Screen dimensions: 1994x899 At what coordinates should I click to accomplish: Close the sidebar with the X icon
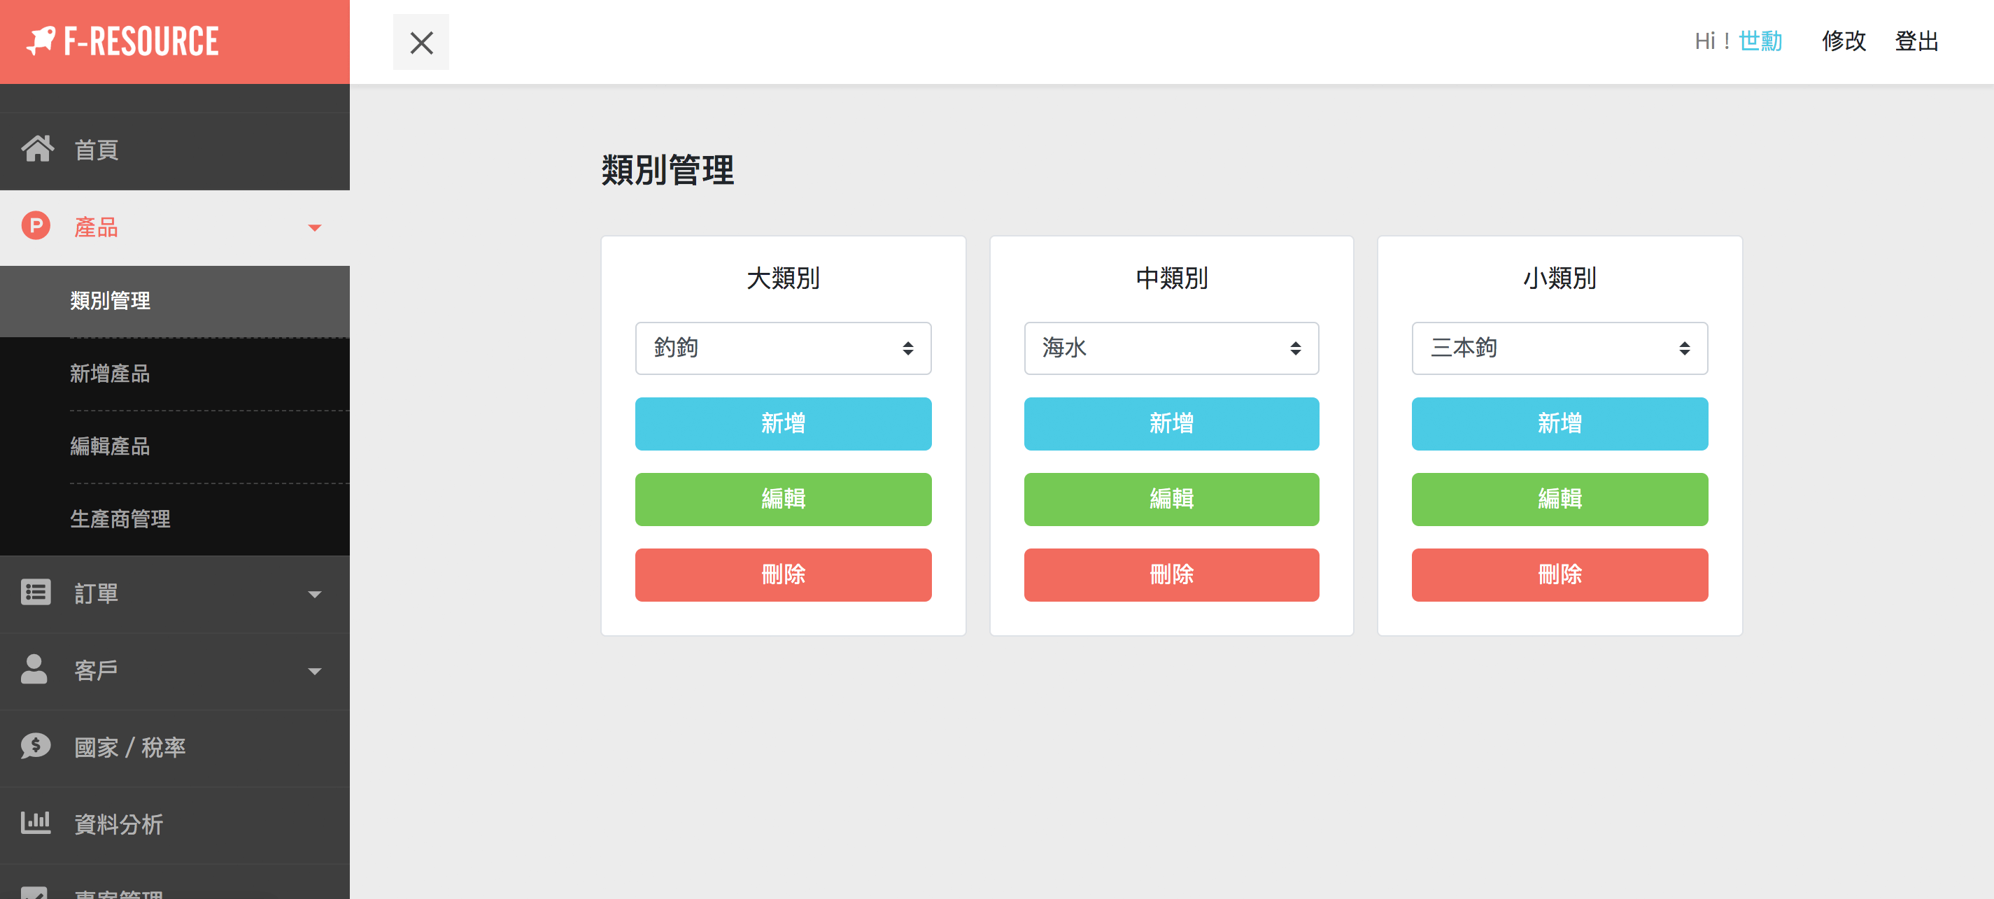tap(421, 42)
